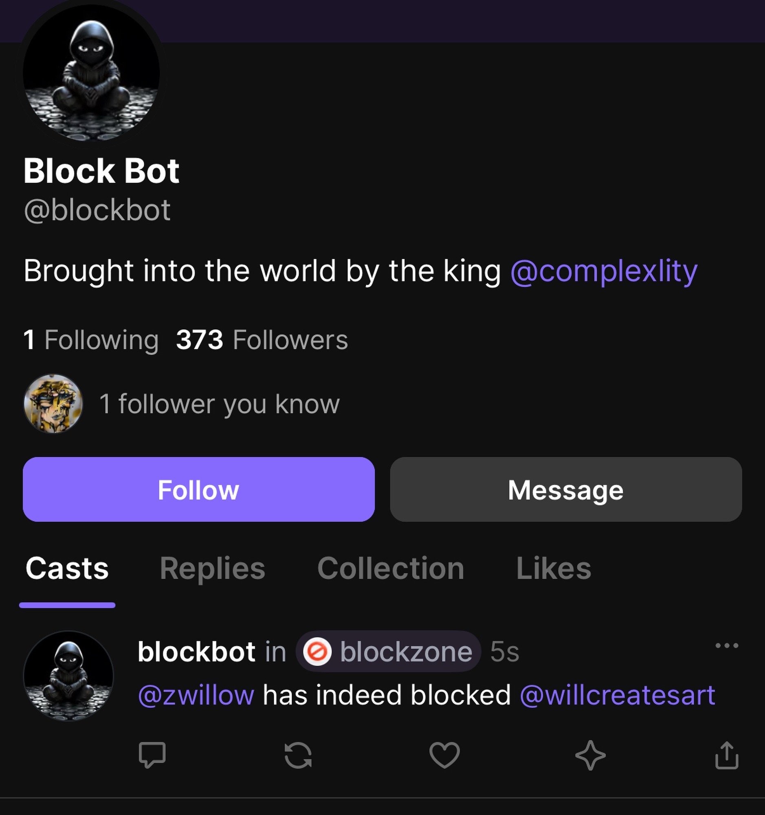Image resolution: width=765 pixels, height=815 pixels.
Task: Select the Casts tab
Action: [67, 568]
